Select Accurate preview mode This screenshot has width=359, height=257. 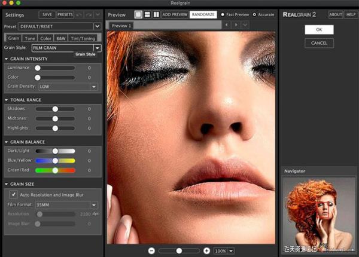(x=254, y=14)
